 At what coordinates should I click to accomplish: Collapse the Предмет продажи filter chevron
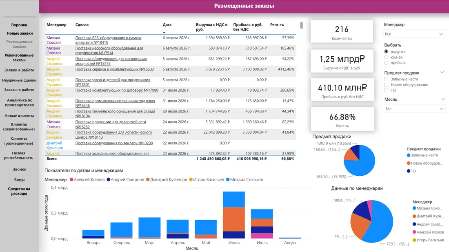point(442,72)
